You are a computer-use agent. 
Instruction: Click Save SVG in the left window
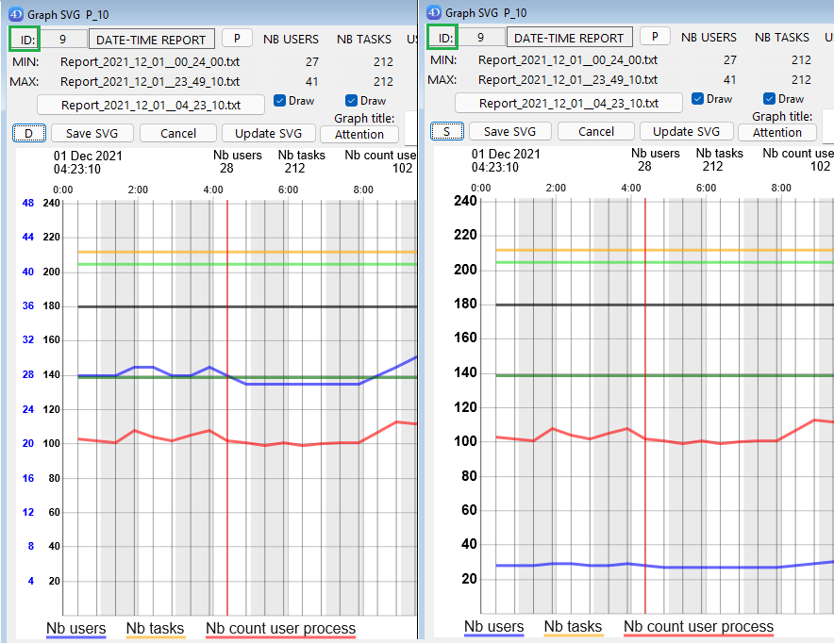tap(92, 133)
